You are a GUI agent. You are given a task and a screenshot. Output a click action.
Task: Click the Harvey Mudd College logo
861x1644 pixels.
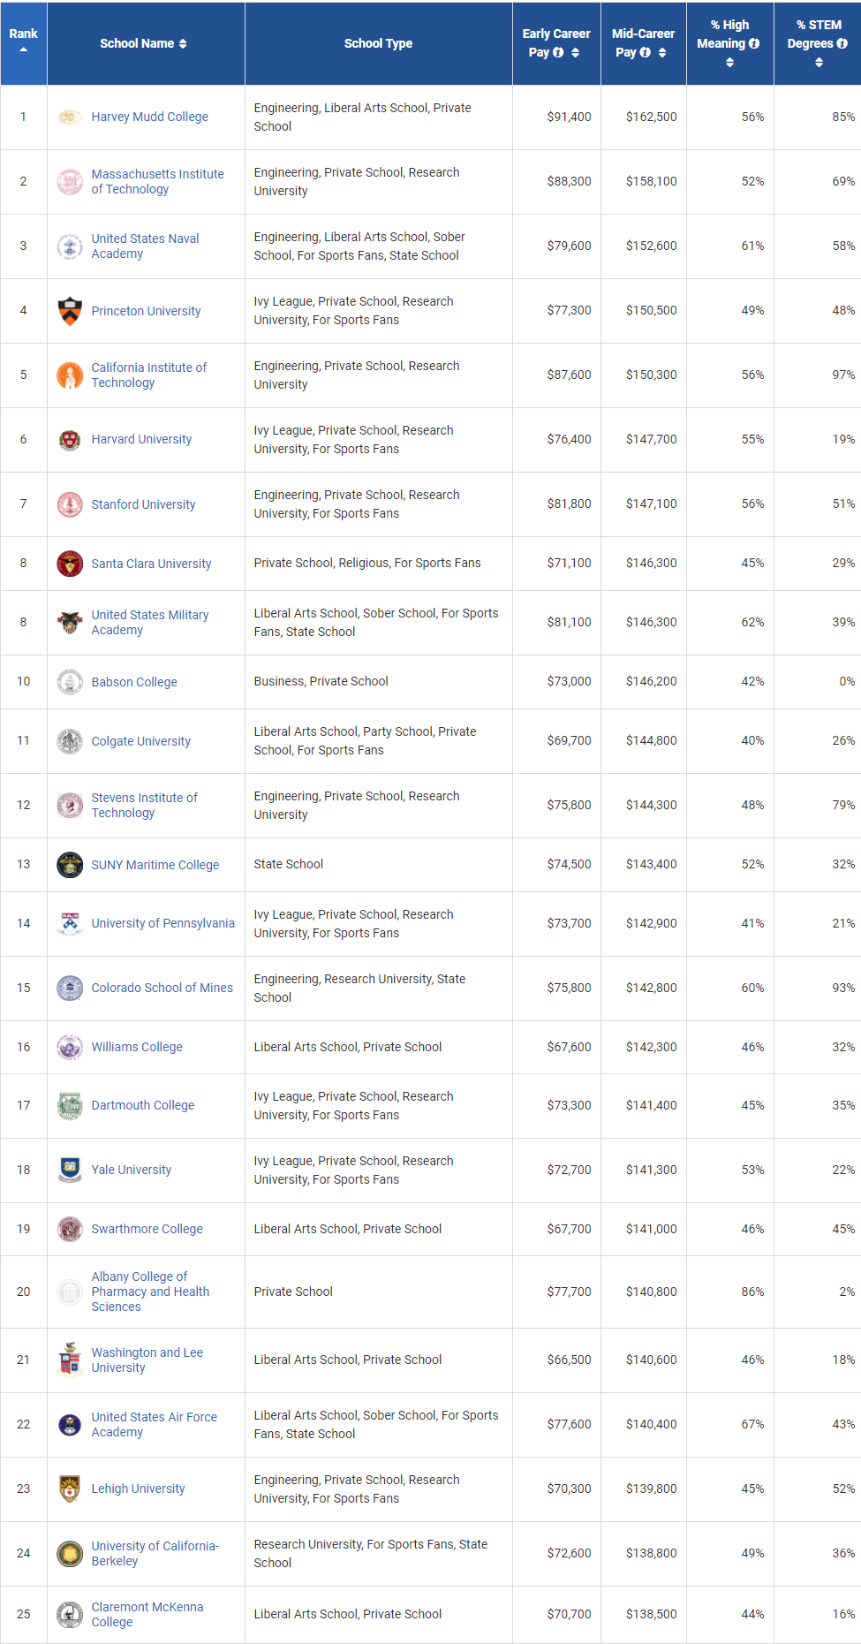click(x=70, y=117)
